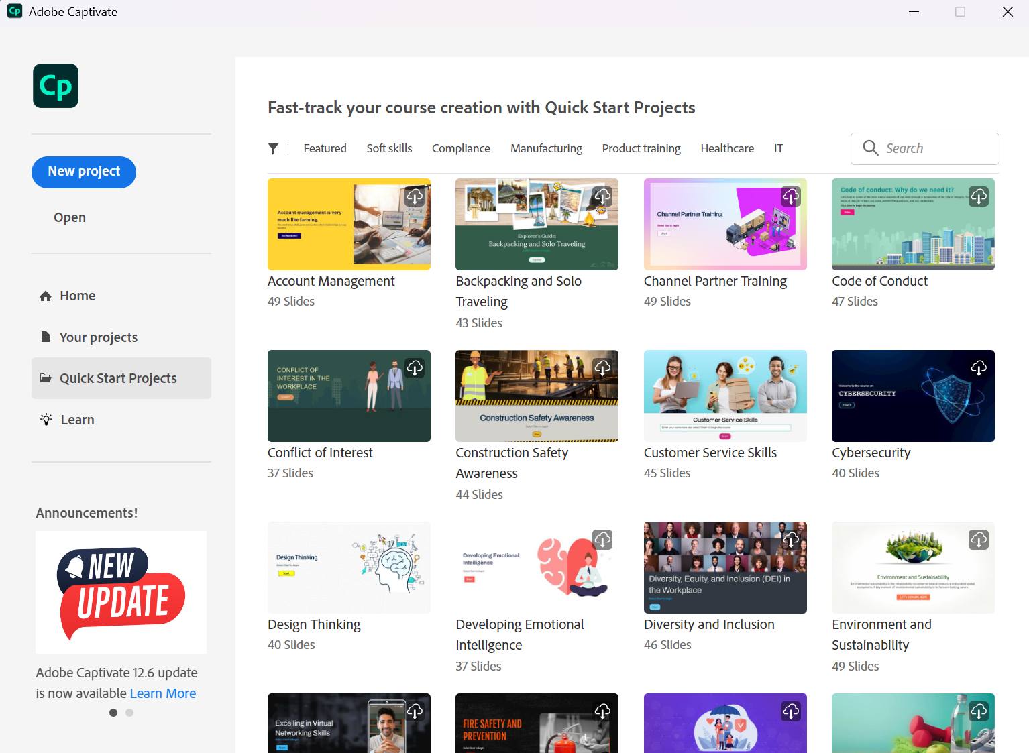
Task: Download the Channel Partner Training template
Action: click(791, 196)
